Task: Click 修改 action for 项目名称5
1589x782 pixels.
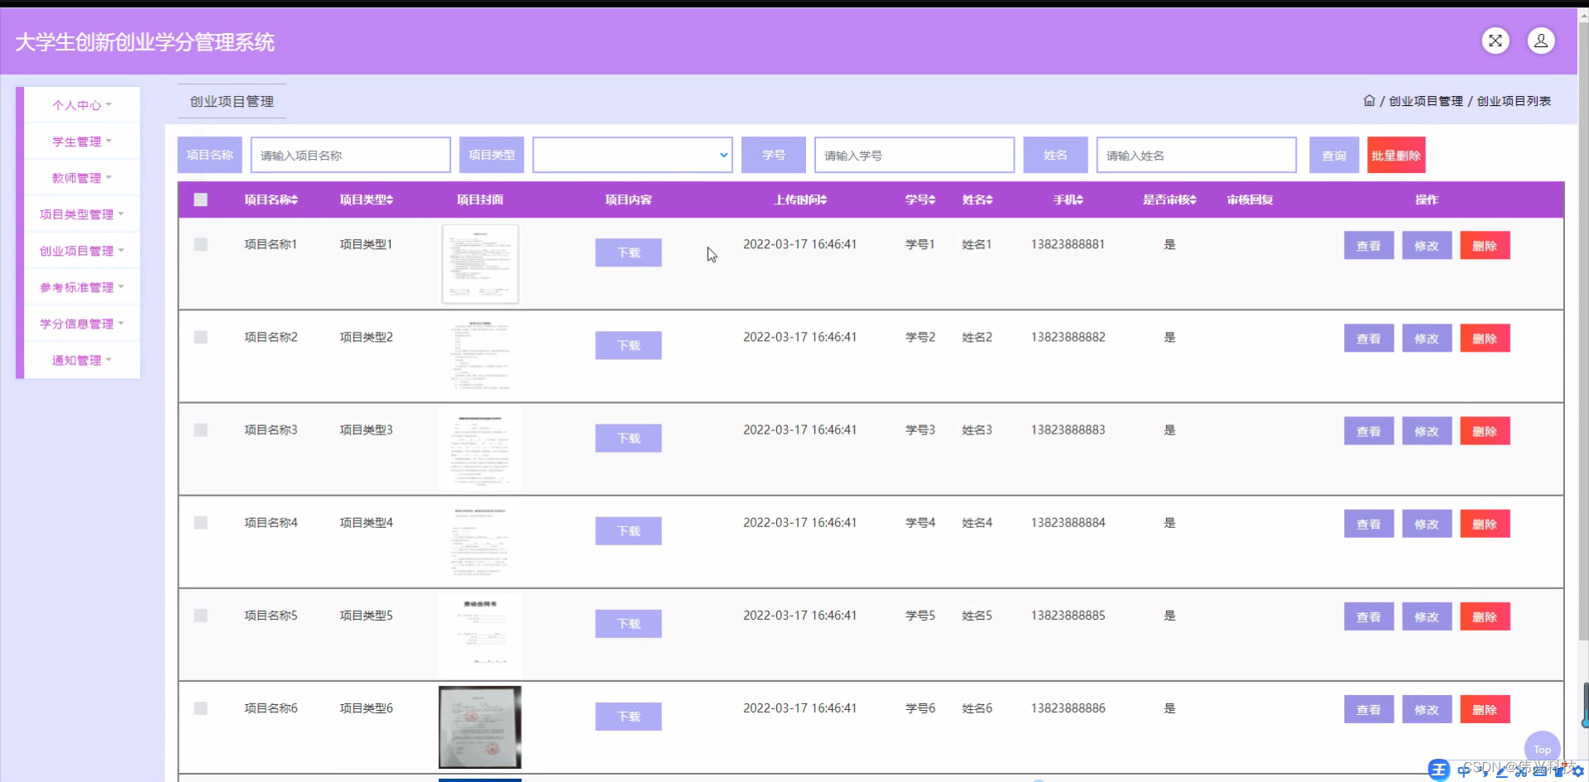Action: point(1426,616)
